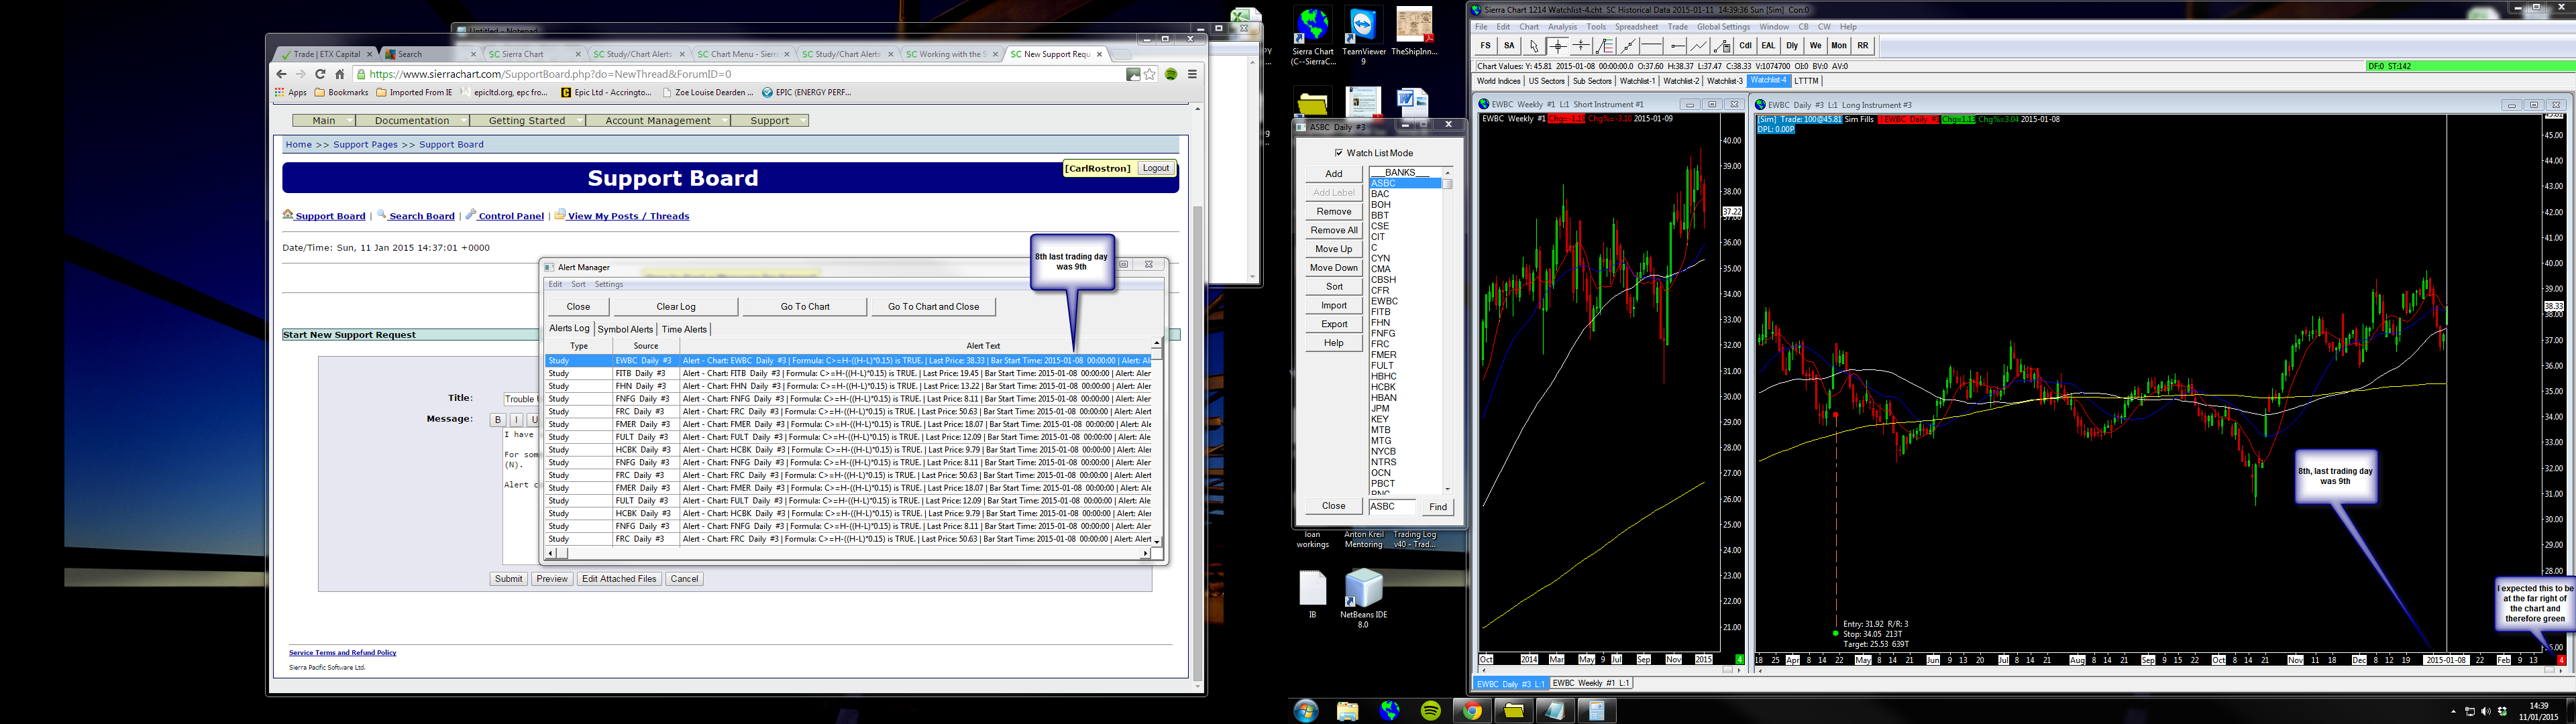This screenshot has height=724, width=2576.
Task: Select the pointer tool in Sierra Chart toolbar
Action: [x=1534, y=46]
